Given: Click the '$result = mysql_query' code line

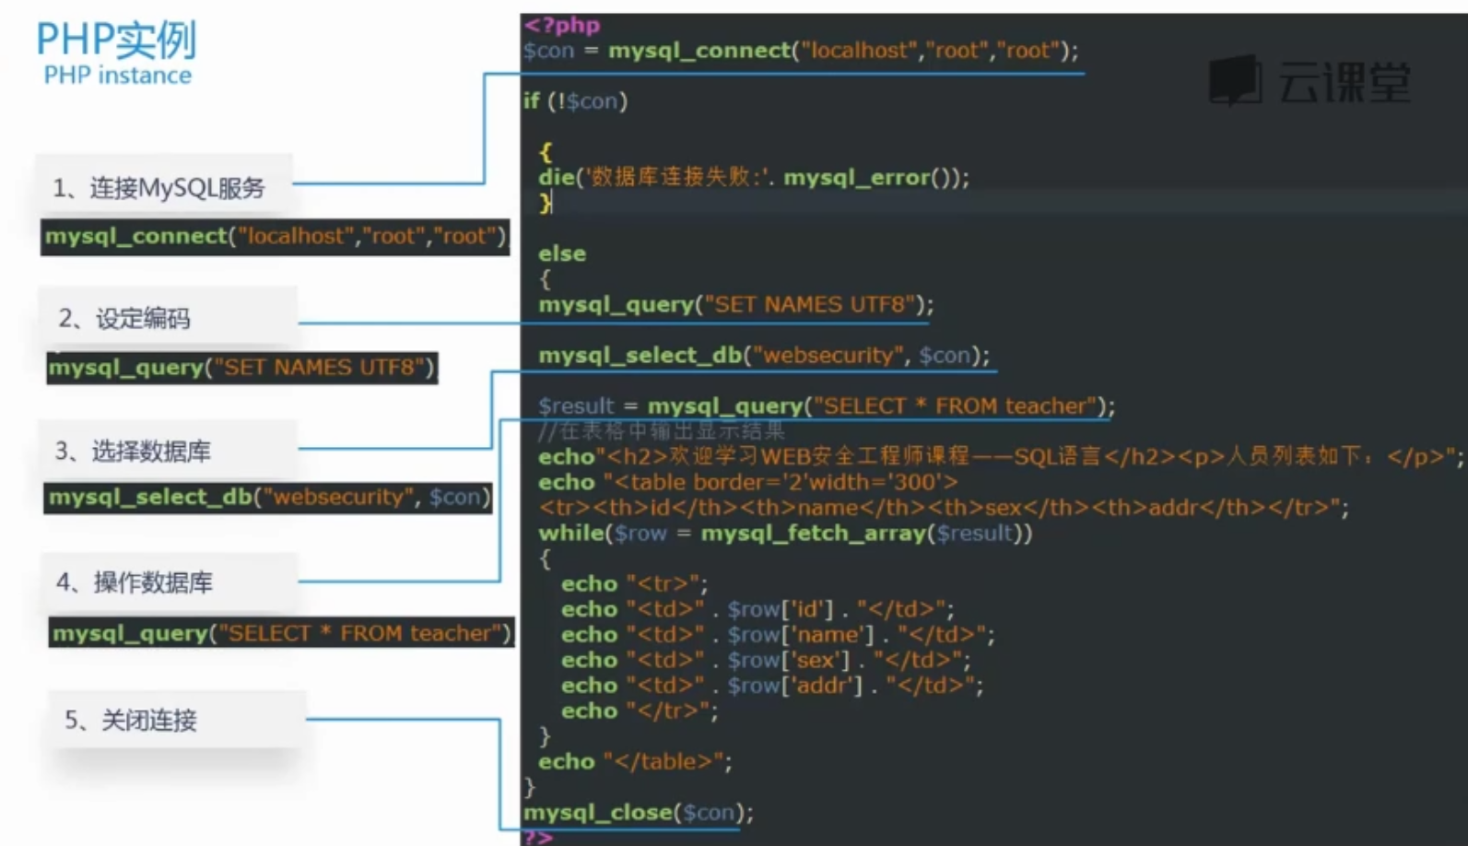Looking at the screenshot, I should point(827,405).
